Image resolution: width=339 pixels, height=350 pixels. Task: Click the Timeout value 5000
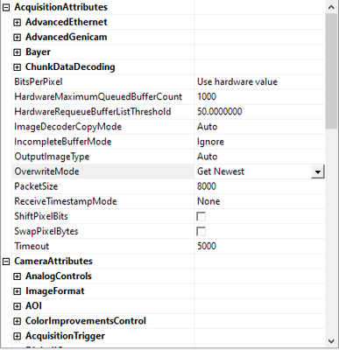click(x=207, y=246)
